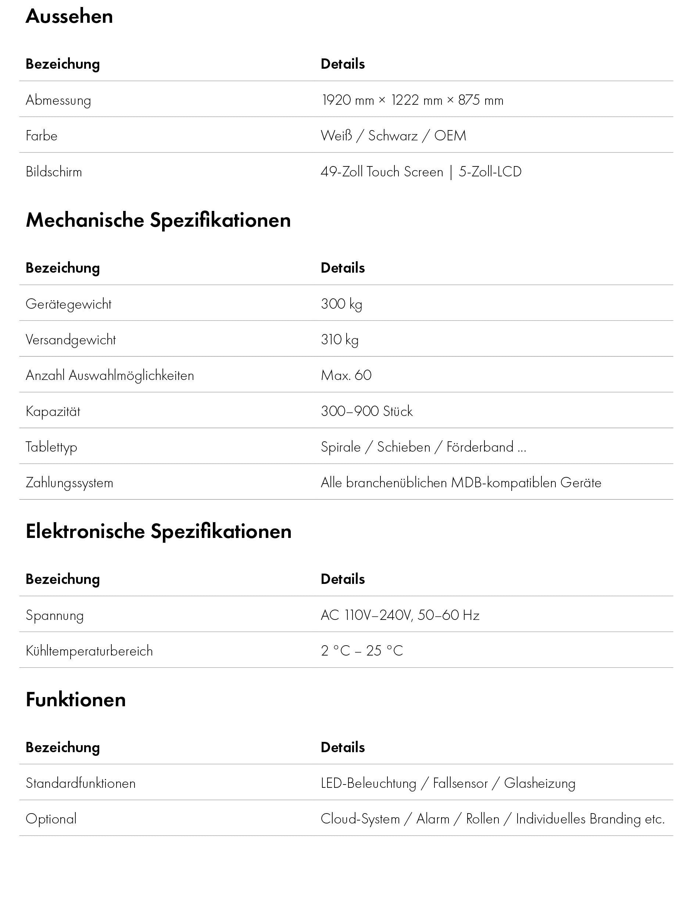The image size is (694, 919).
Task: Click the Gerätegewicht value 300 kg
Action: pos(341,304)
